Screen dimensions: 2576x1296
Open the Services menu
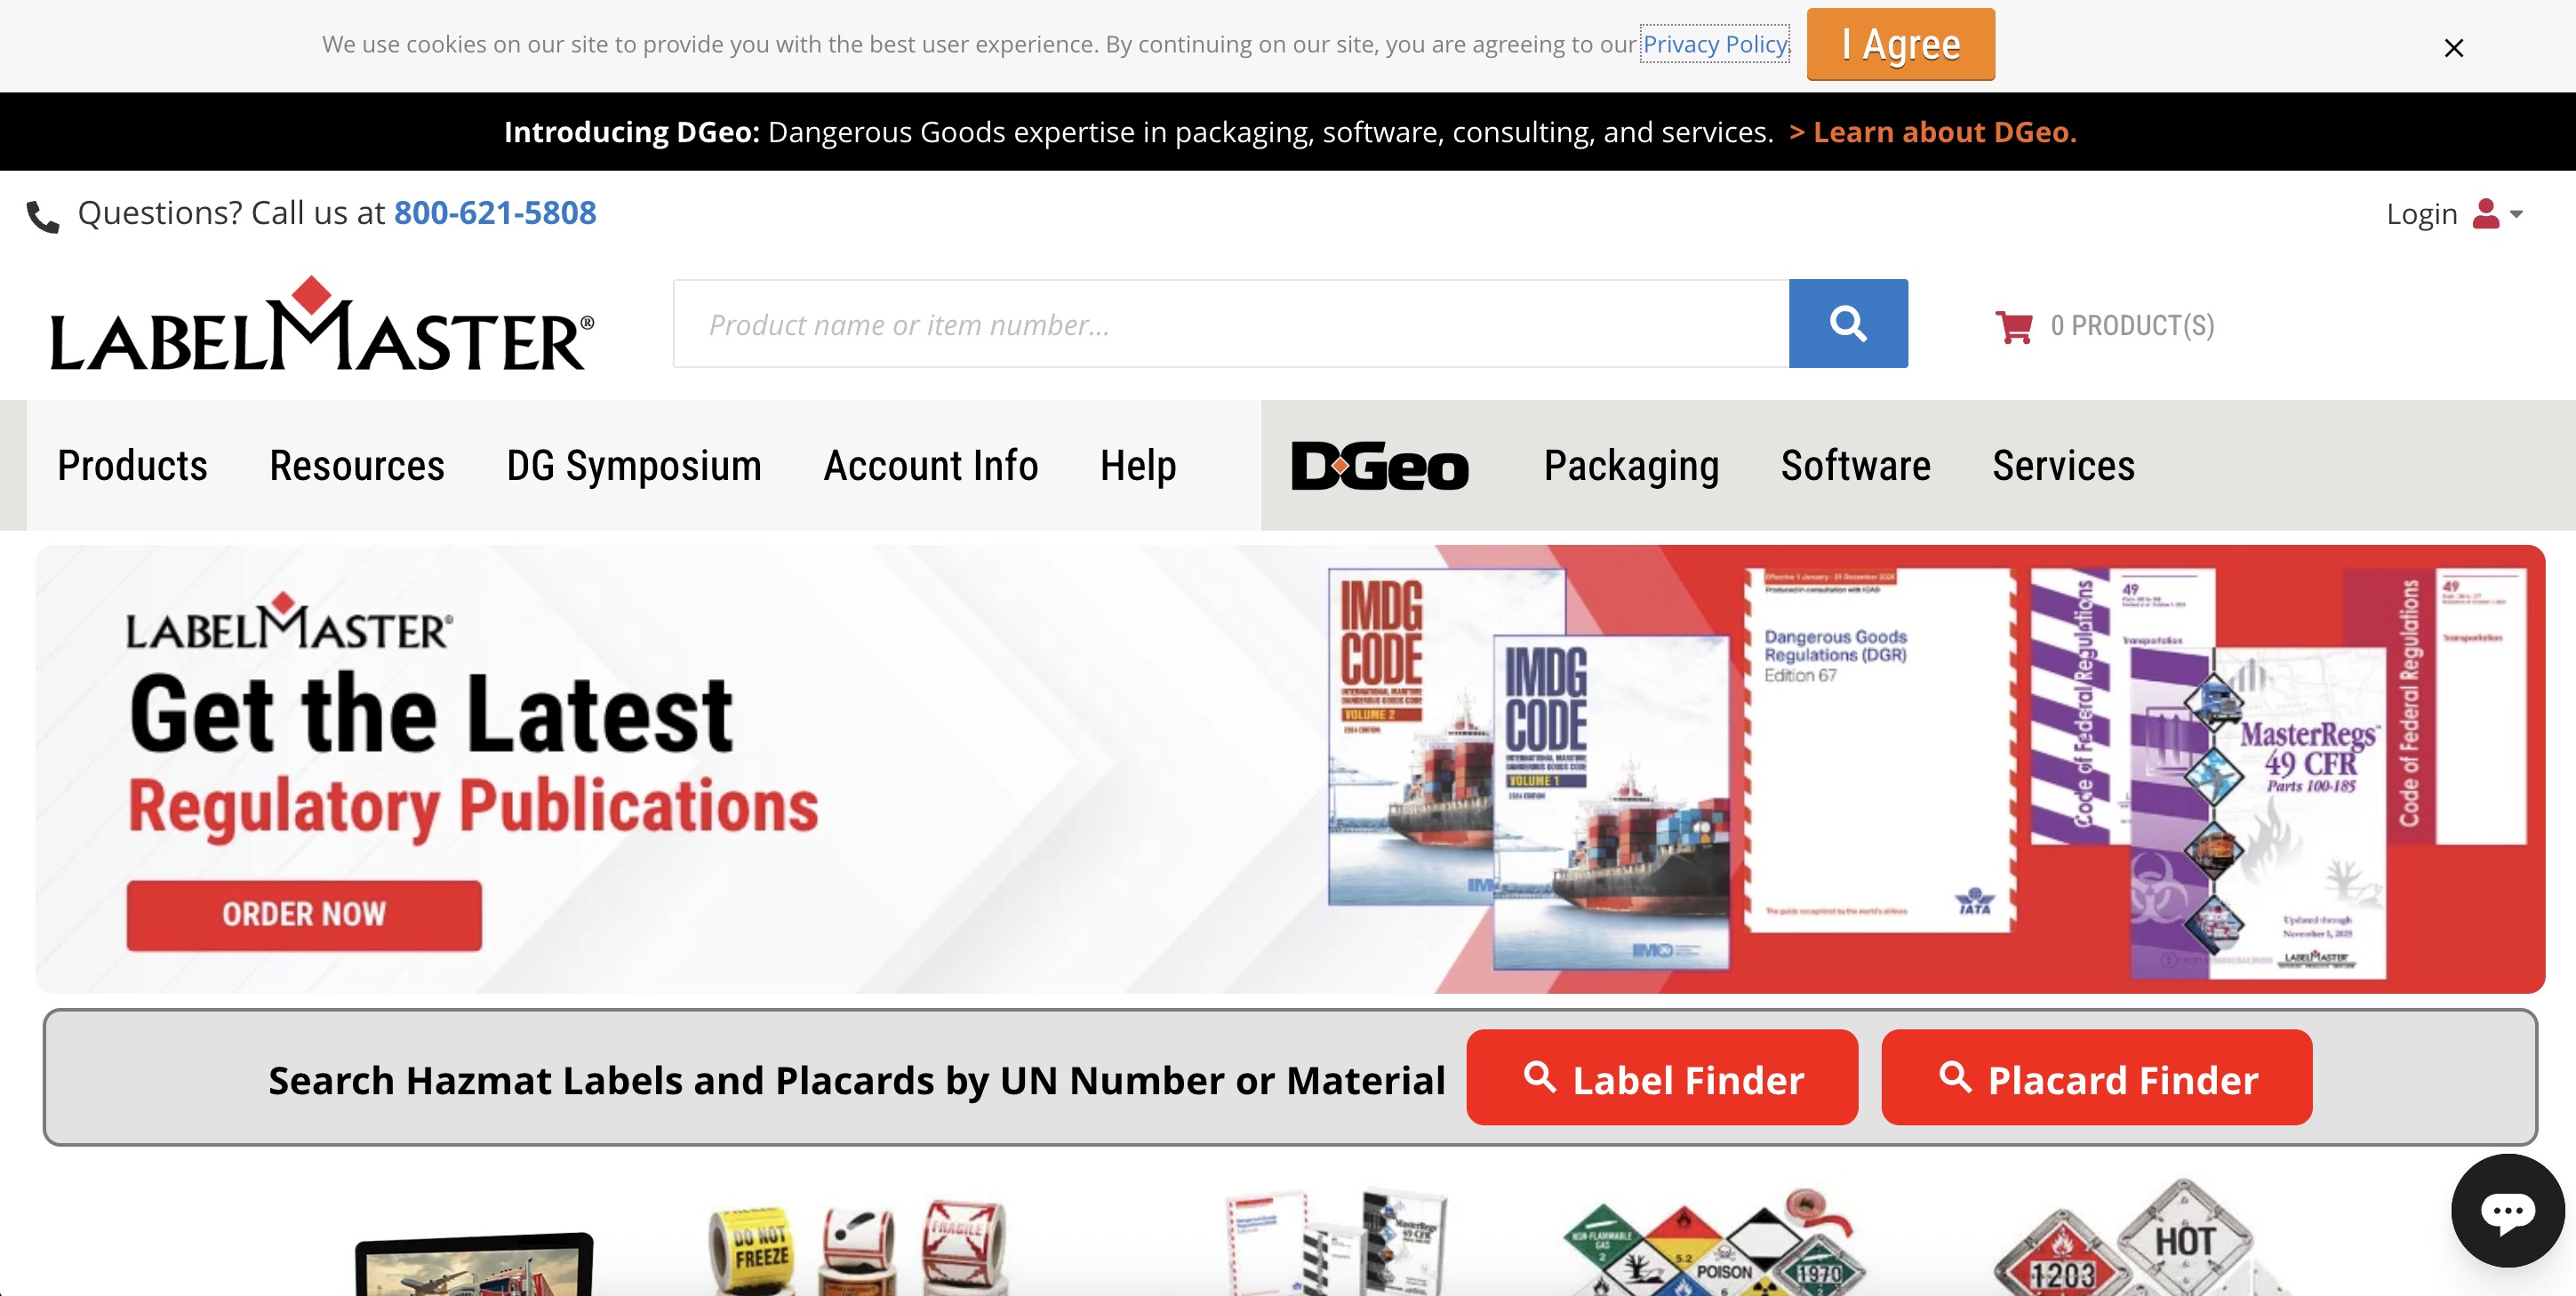coord(2063,465)
